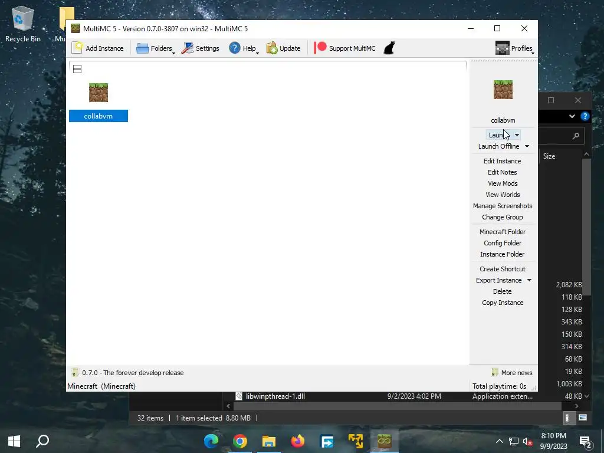Click the yellow network app taskbar icon
Viewport: 604px width, 453px height.
pyautogui.click(x=356, y=441)
